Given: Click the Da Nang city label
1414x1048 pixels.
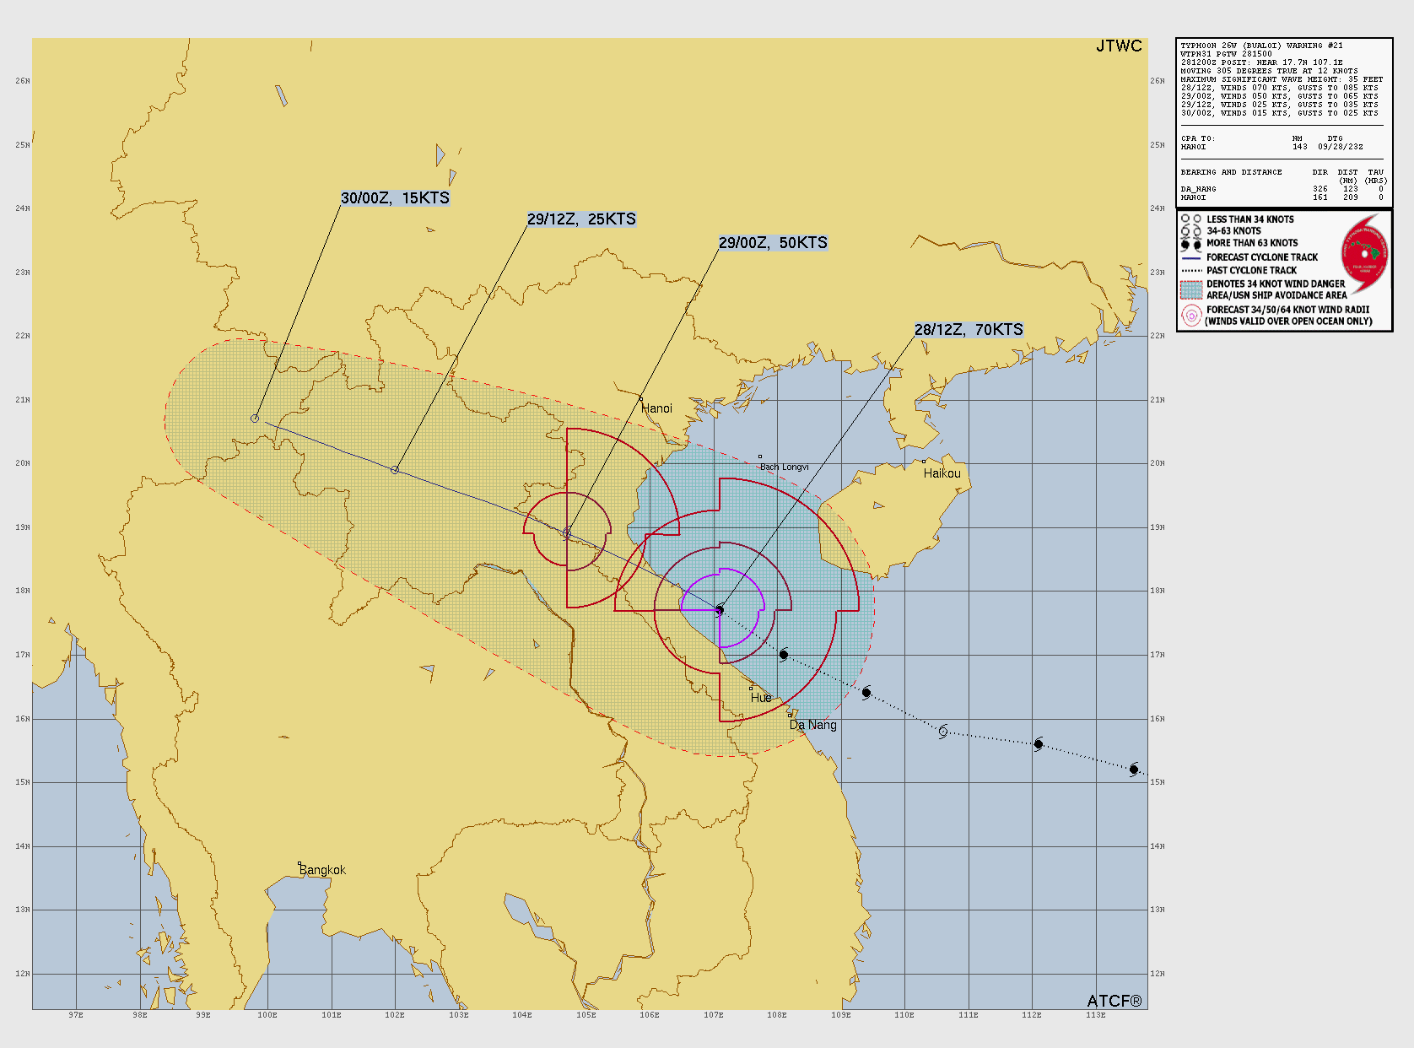Looking at the screenshot, I should pyautogui.click(x=813, y=725).
